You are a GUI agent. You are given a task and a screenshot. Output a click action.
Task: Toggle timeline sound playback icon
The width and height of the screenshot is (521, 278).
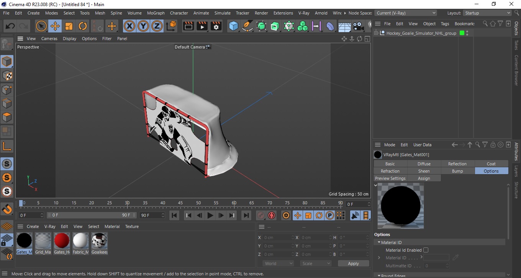click(x=355, y=215)
